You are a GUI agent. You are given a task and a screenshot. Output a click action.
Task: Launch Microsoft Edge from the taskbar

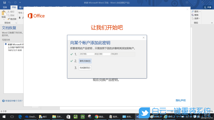[20, 117]
